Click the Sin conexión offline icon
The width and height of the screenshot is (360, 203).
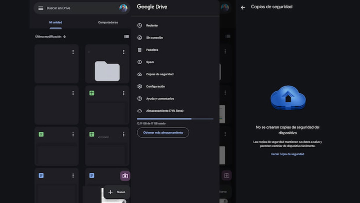(140, 38)
